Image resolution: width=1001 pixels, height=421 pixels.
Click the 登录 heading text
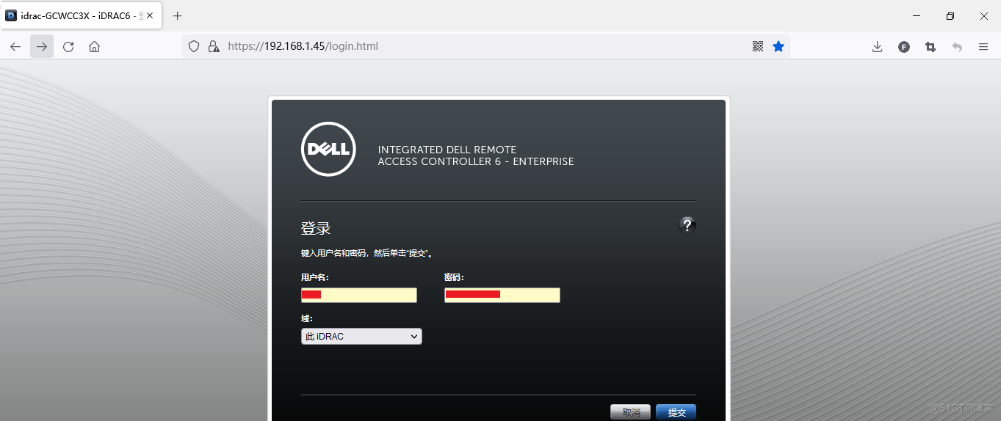point(316,228)
